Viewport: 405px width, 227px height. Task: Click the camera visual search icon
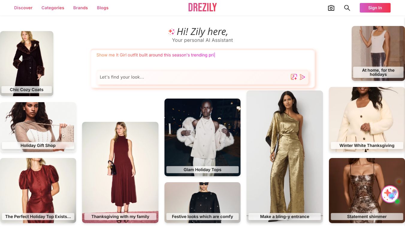pyautogui.click(x=331, y=8)
